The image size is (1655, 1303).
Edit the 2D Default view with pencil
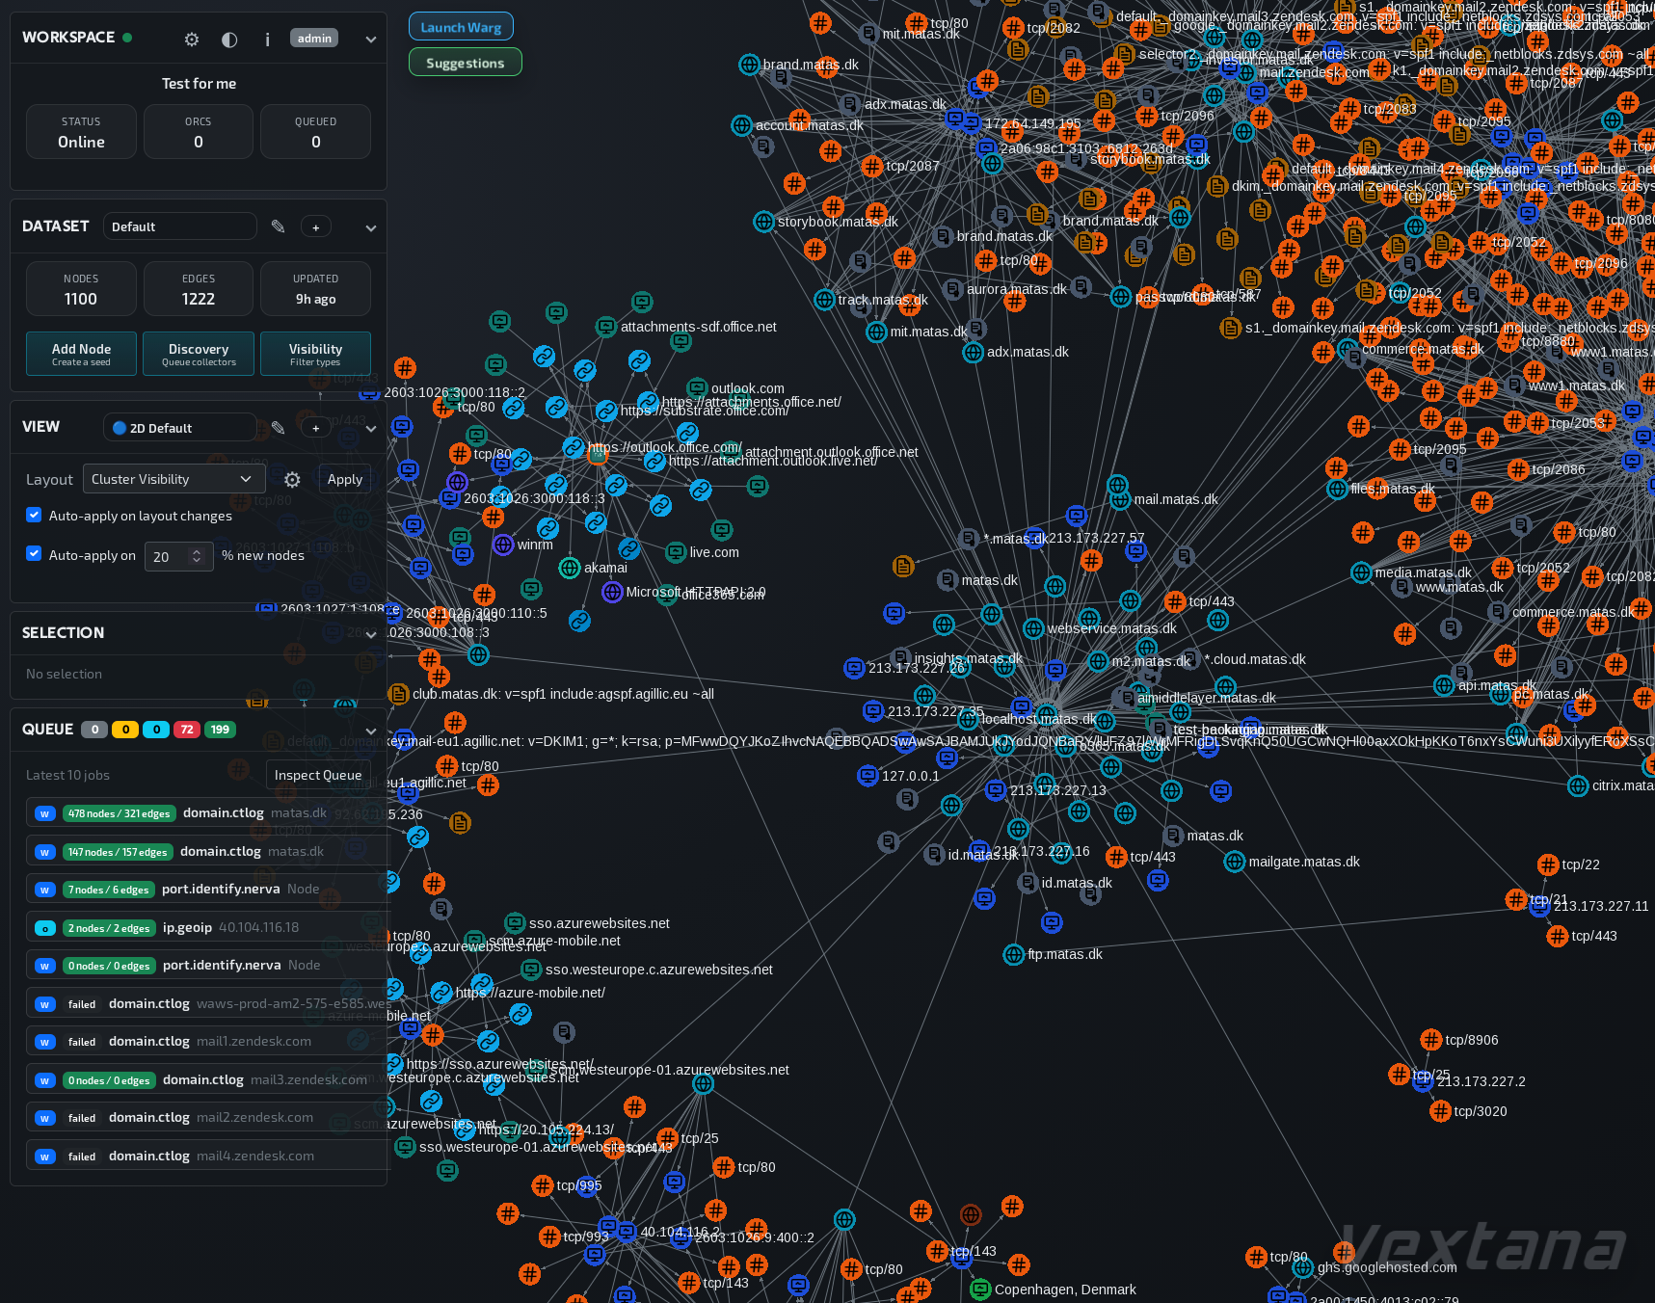click(x=279, y=428)
